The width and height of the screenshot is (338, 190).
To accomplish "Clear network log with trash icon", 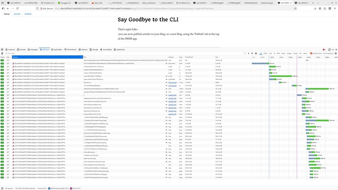I will click(2, 53).
